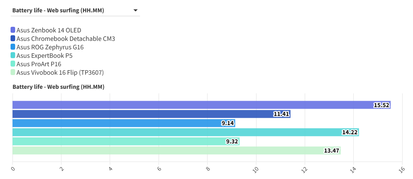Toggle Asus Chromebook Detachable CM3 legend label
The width and height of the screenshot is (413, 179).
point(65,39)
